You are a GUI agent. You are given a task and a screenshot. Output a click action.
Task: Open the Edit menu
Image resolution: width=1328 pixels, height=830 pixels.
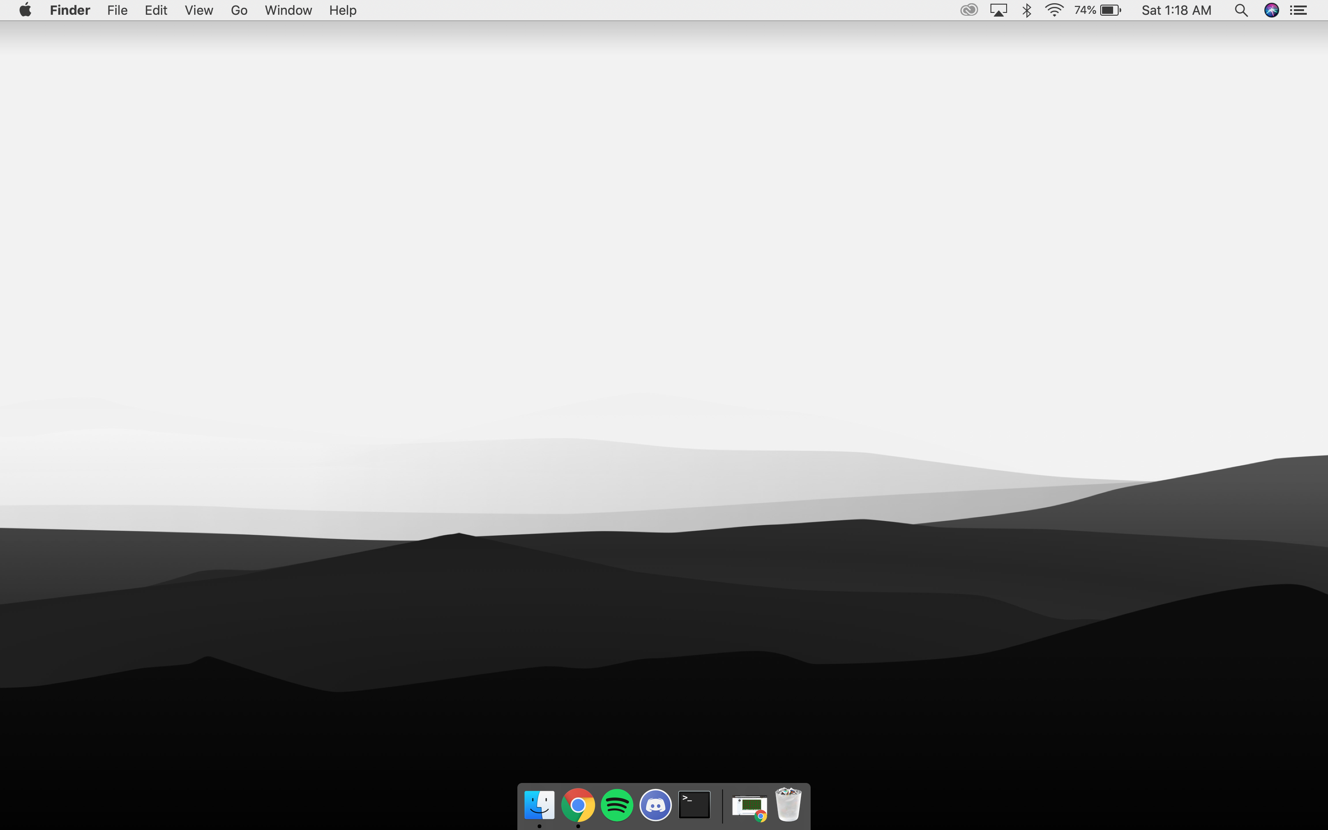pyautogui.click(x=156, y=11)
